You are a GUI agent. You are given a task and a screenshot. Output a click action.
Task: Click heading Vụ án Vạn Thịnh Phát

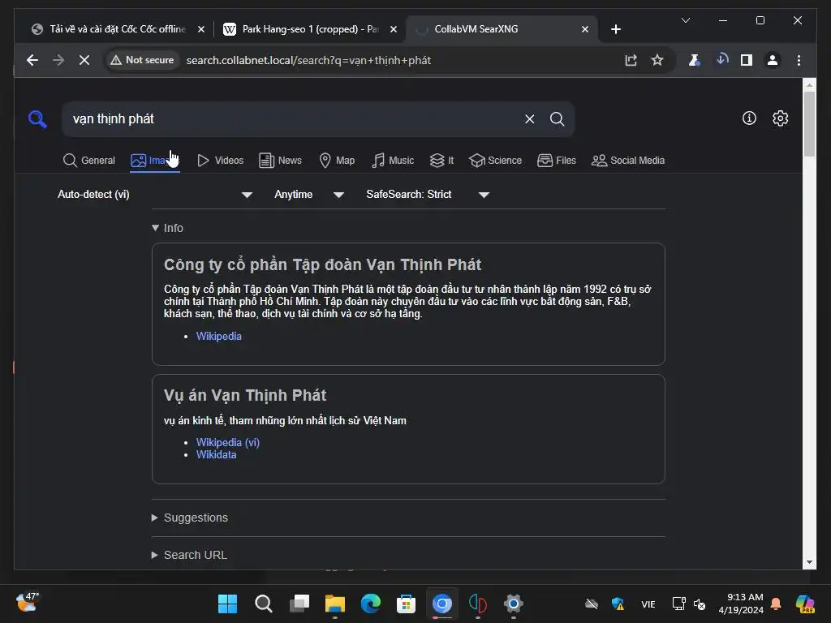pyautogui.click(x=245, y=395)
